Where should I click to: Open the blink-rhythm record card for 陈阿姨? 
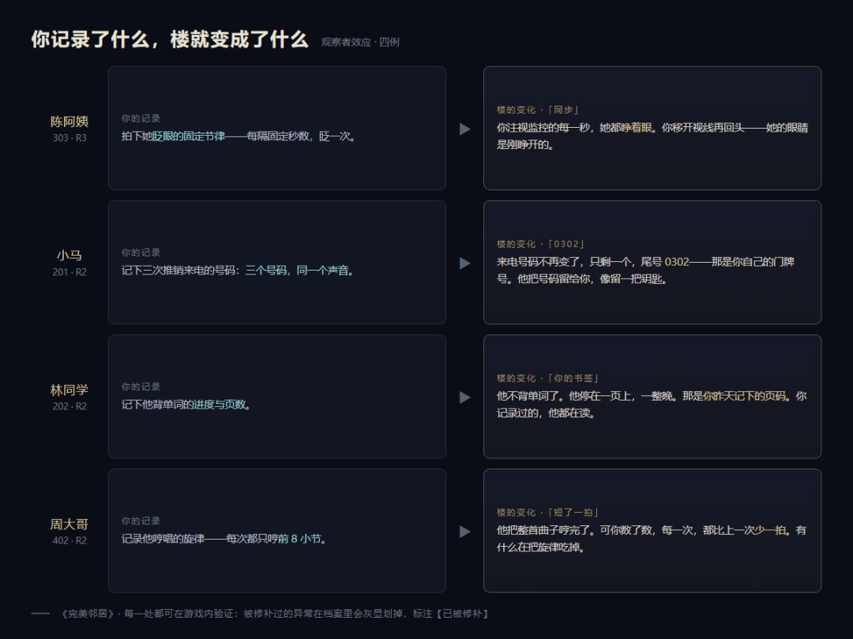(277, 129)
